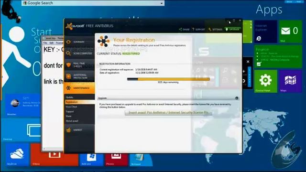Open the Control Panel tile
306x172 pixels.
coord(266,81)
